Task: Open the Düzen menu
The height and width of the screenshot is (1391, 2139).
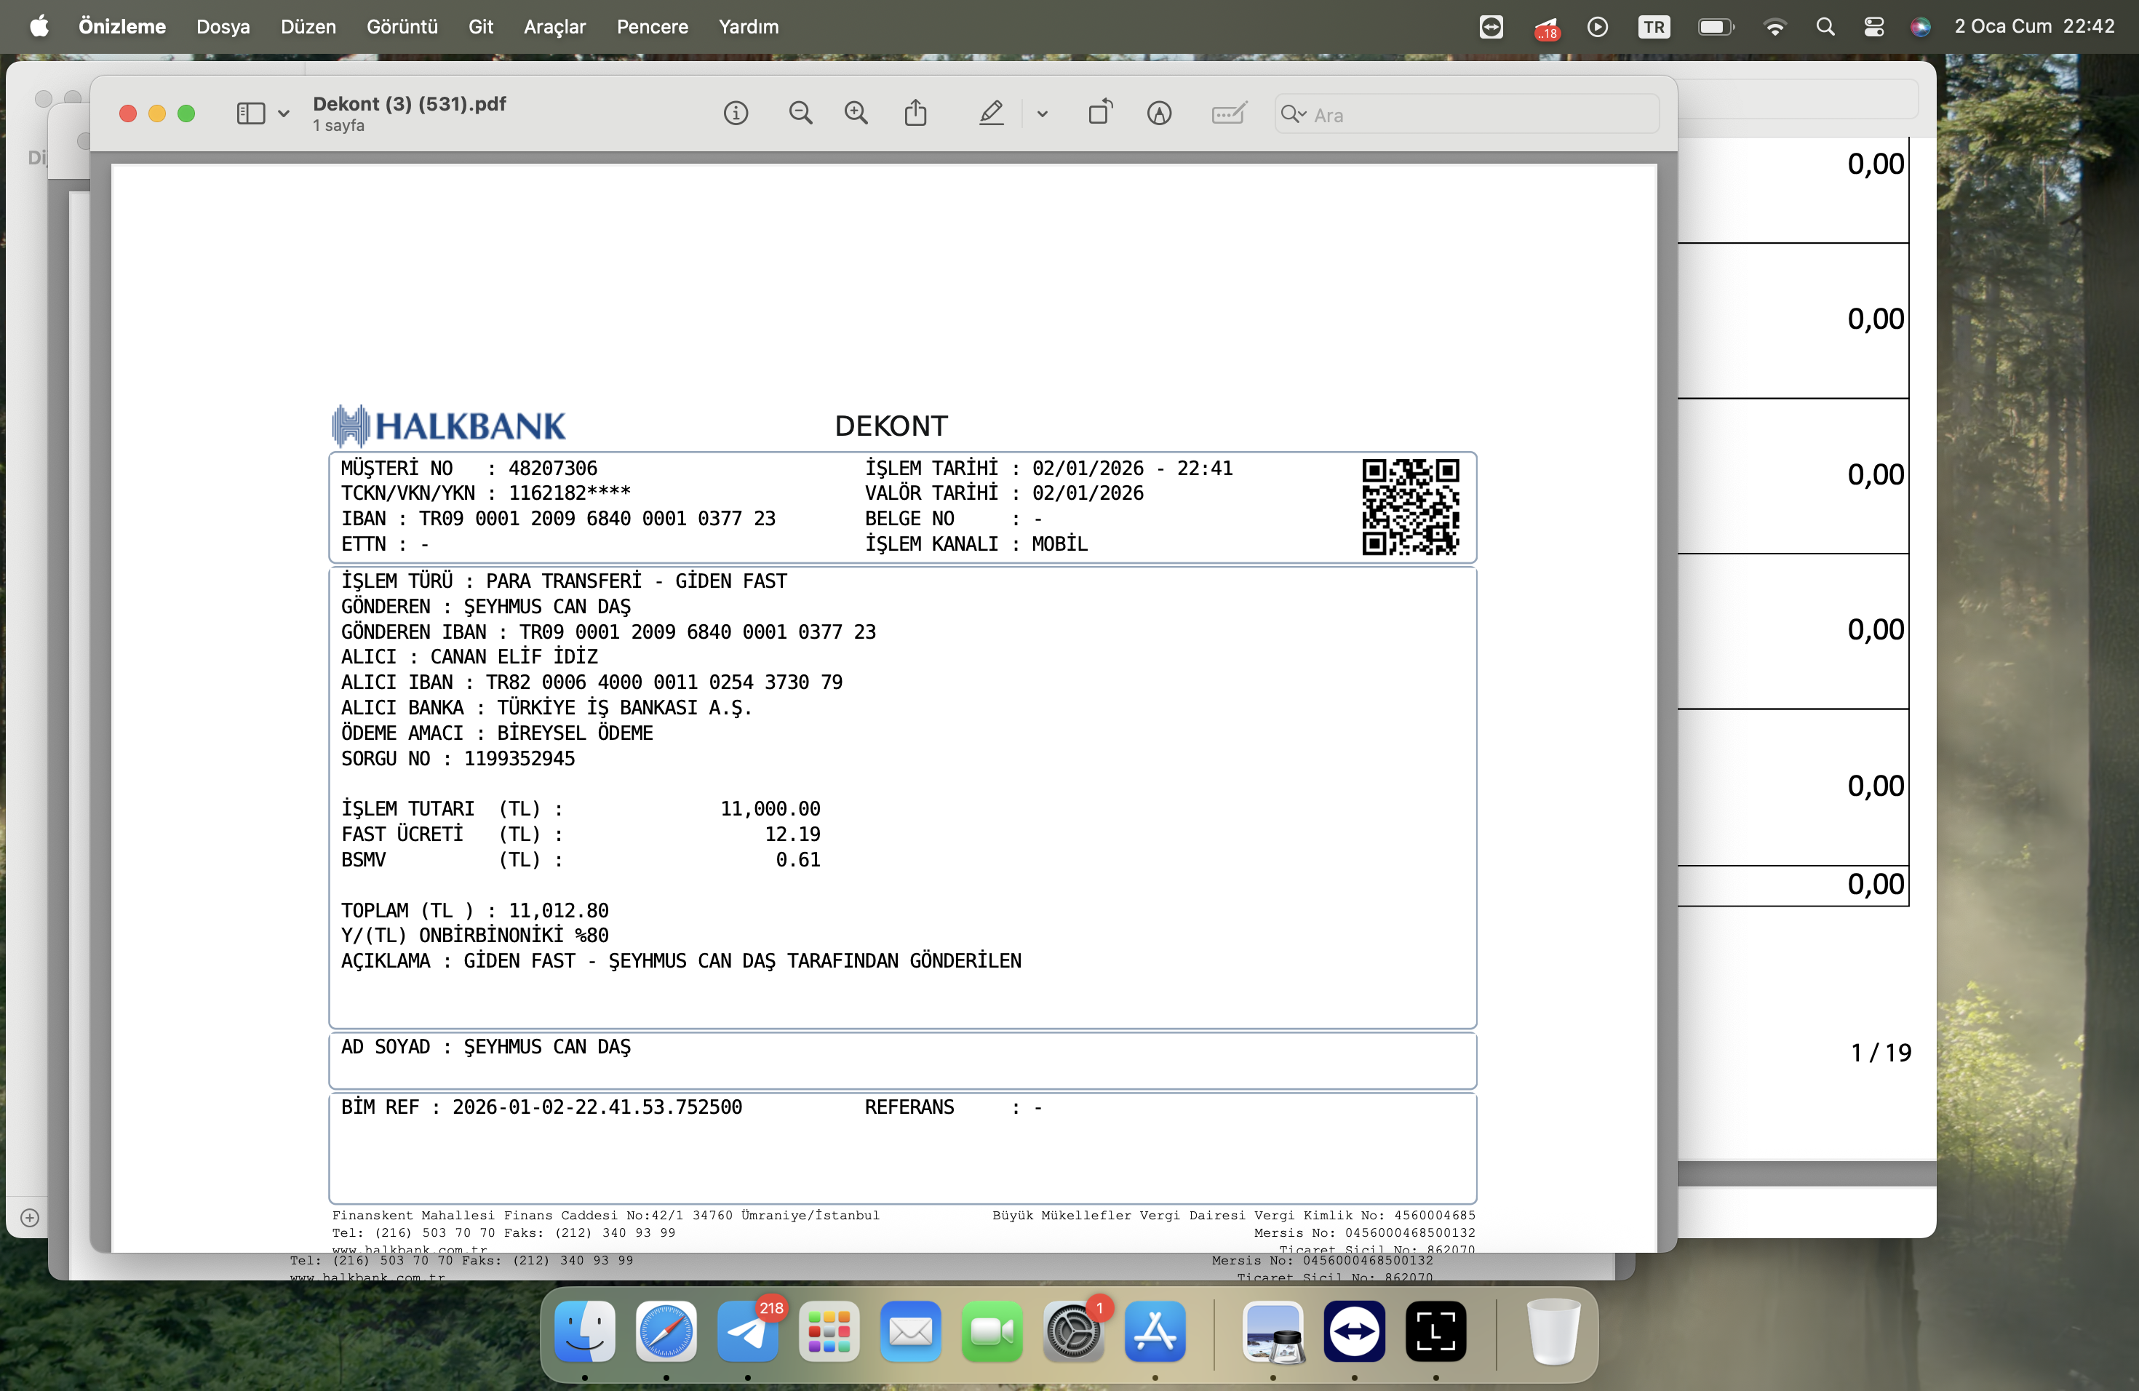Action: pyautogui.click(x=308, y=27)
